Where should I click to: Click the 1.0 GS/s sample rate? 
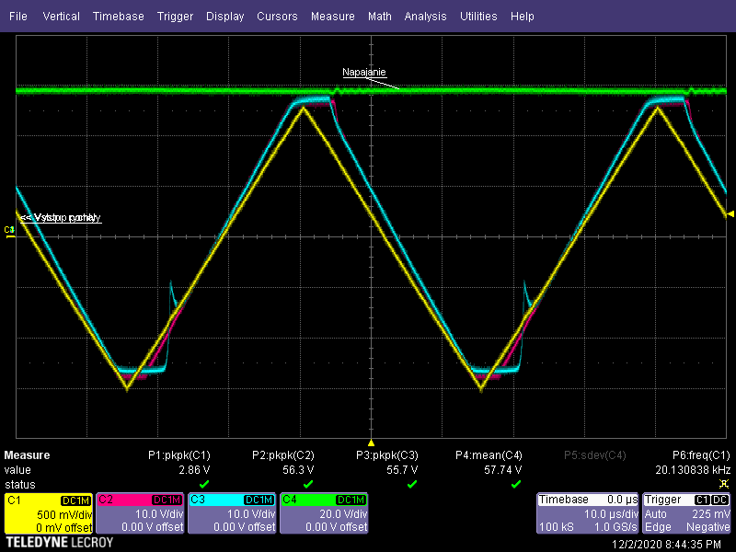tap(615, 527)
